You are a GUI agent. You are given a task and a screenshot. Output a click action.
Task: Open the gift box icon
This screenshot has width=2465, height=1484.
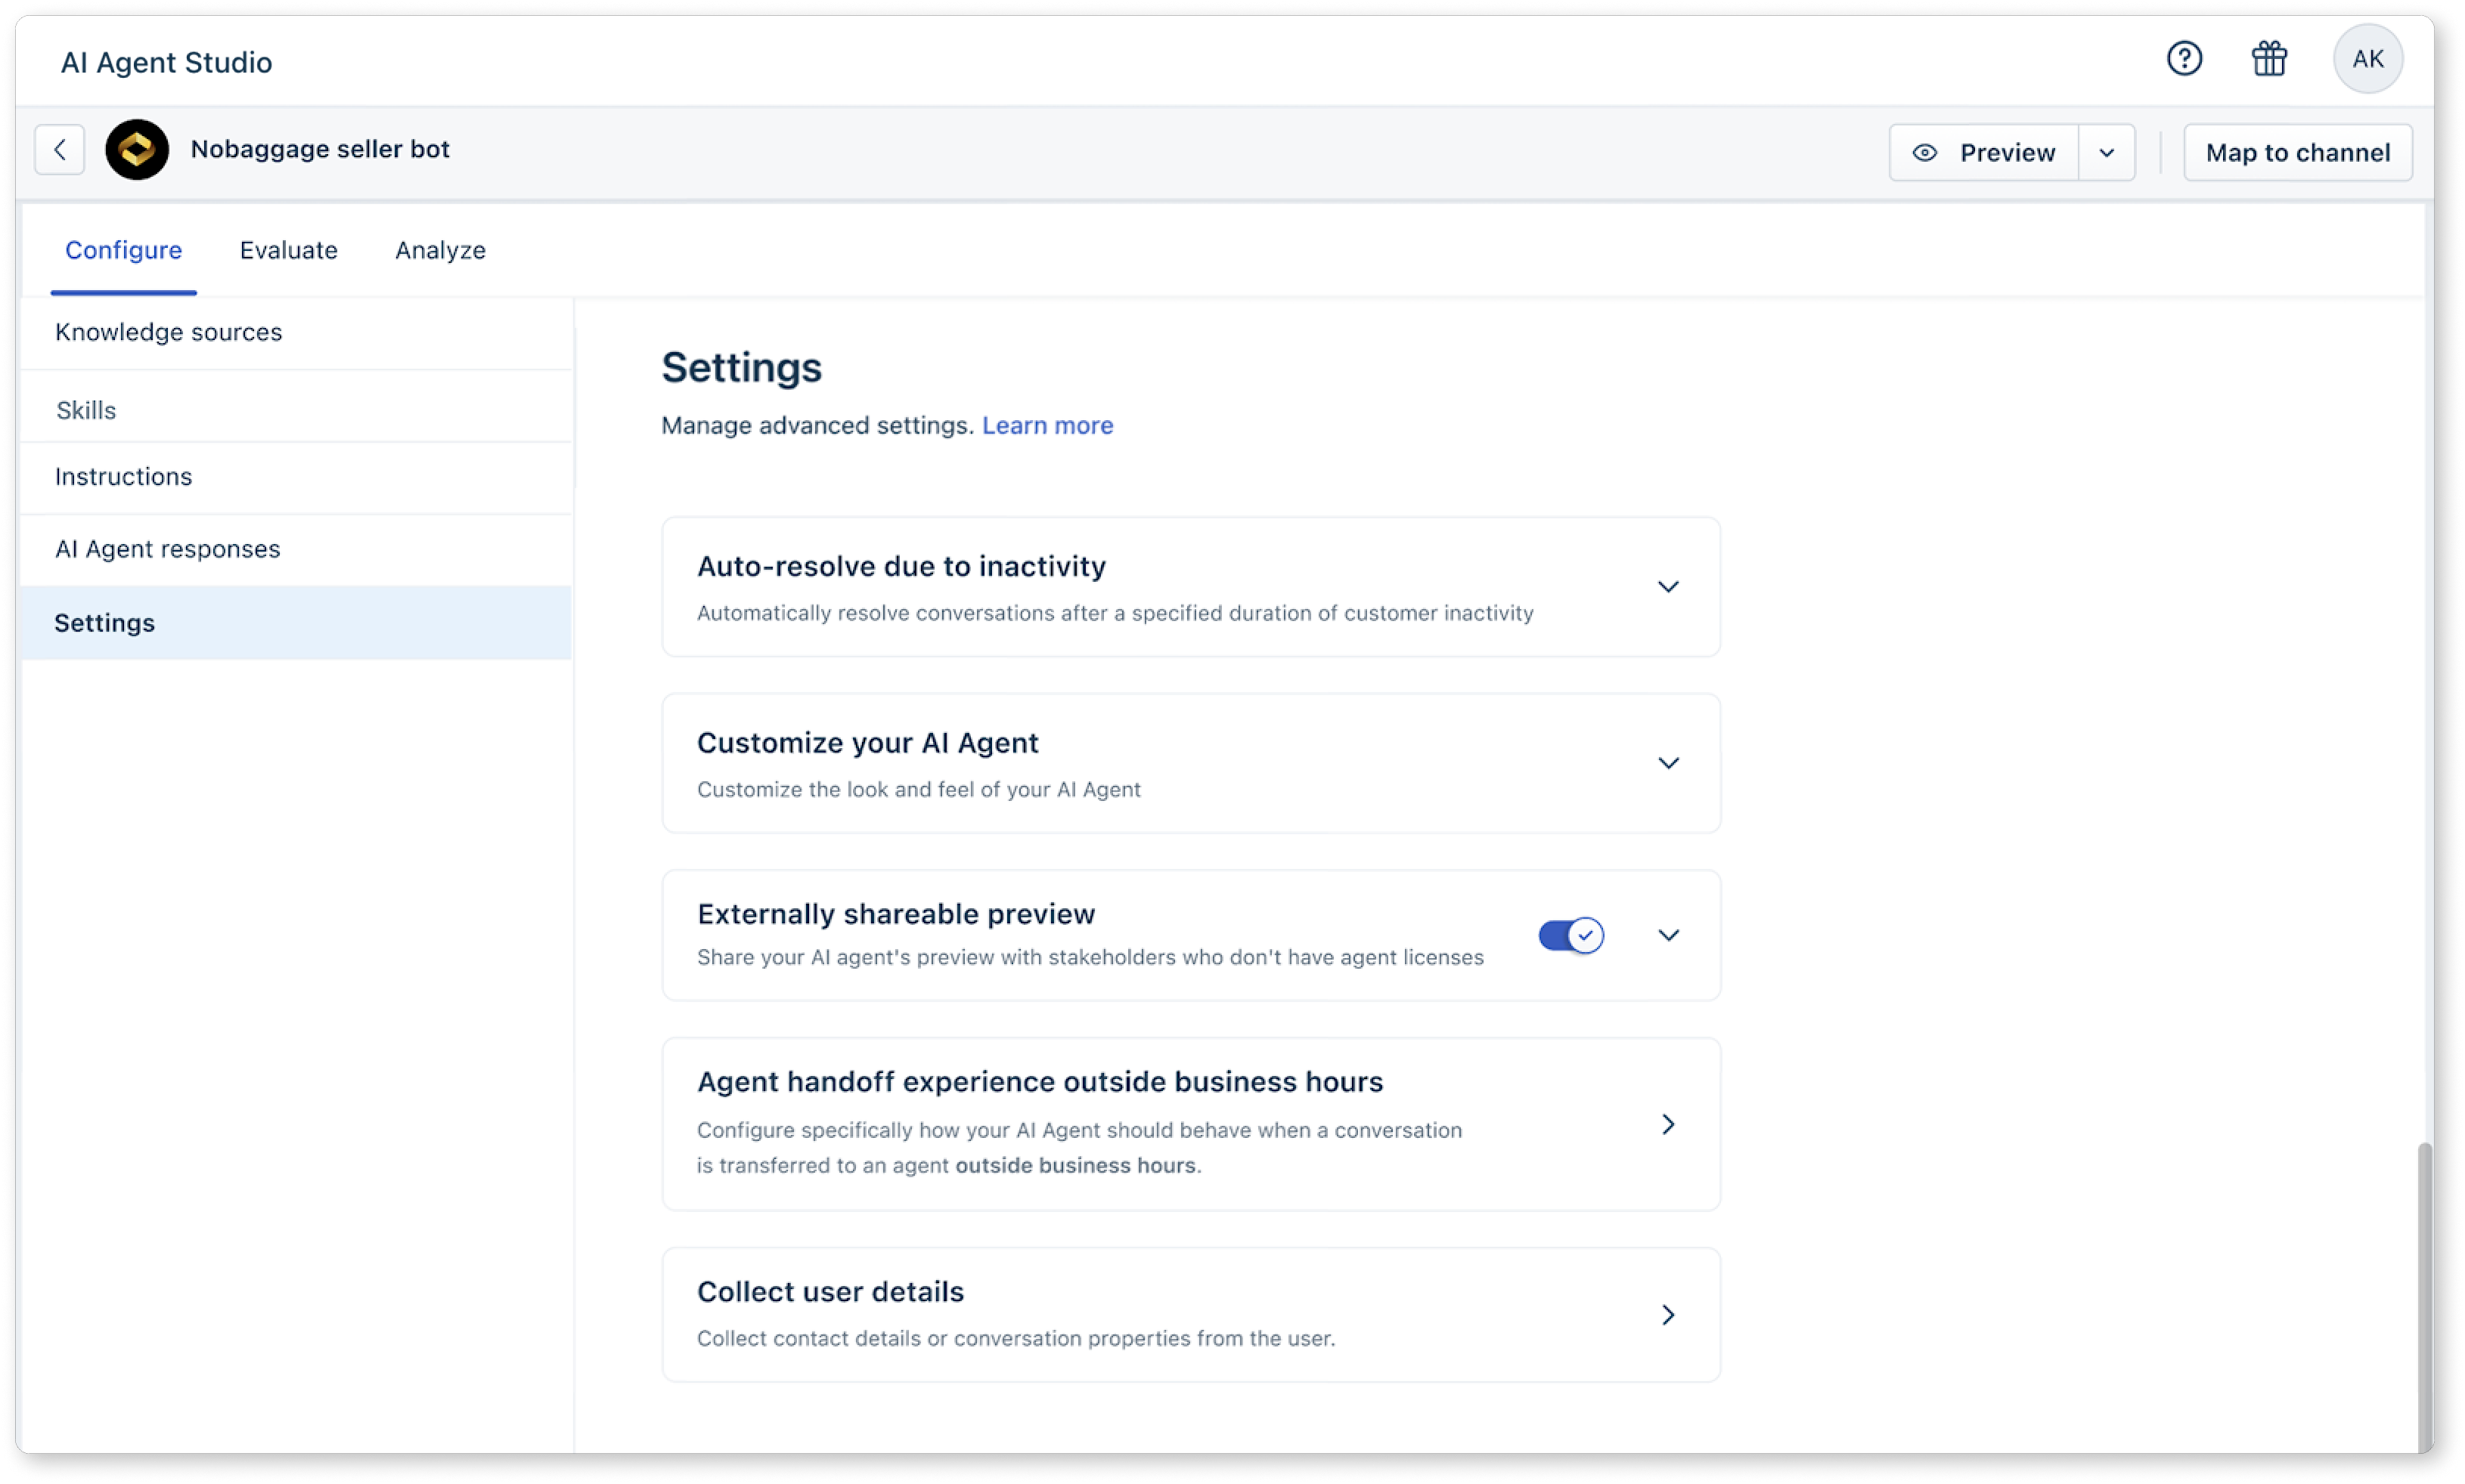(2269, 59)
